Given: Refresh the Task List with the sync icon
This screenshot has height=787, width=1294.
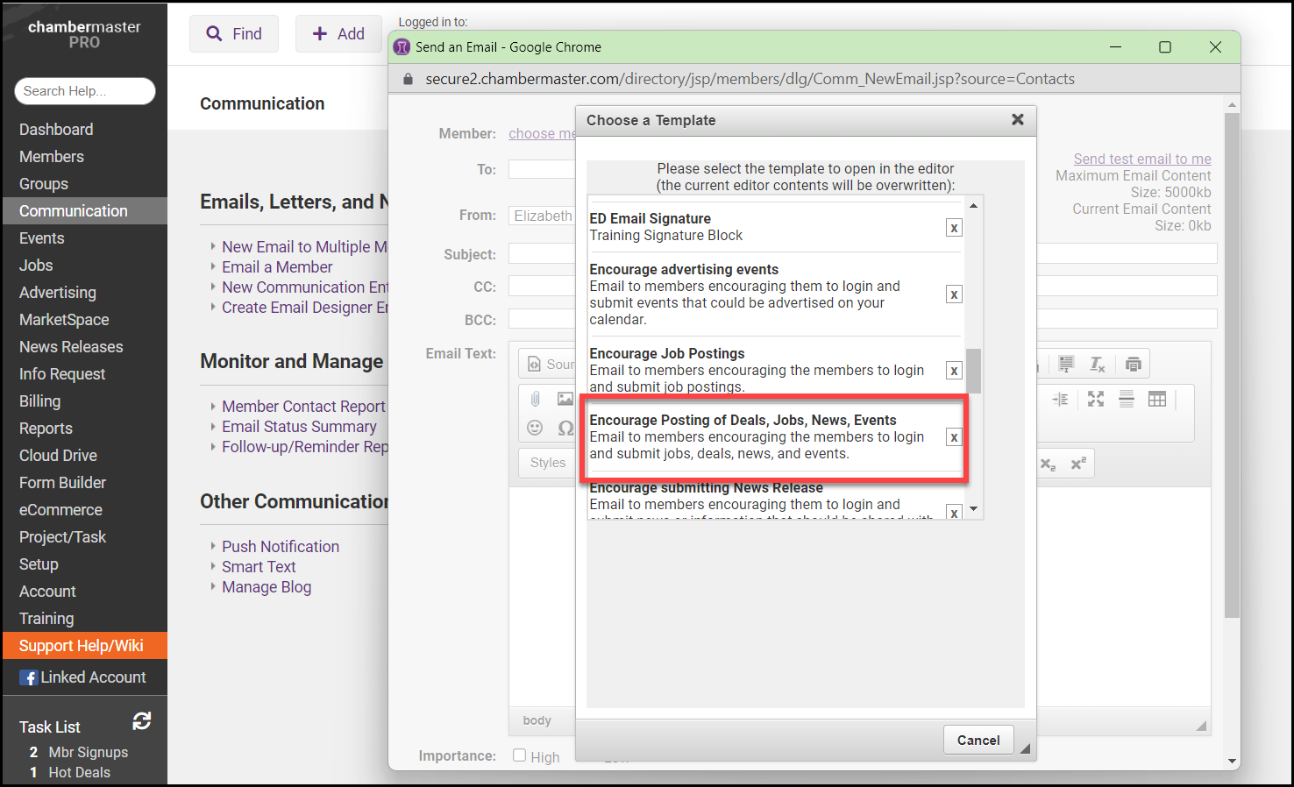Looking at the screenshot, I should [x=141, y=721].
